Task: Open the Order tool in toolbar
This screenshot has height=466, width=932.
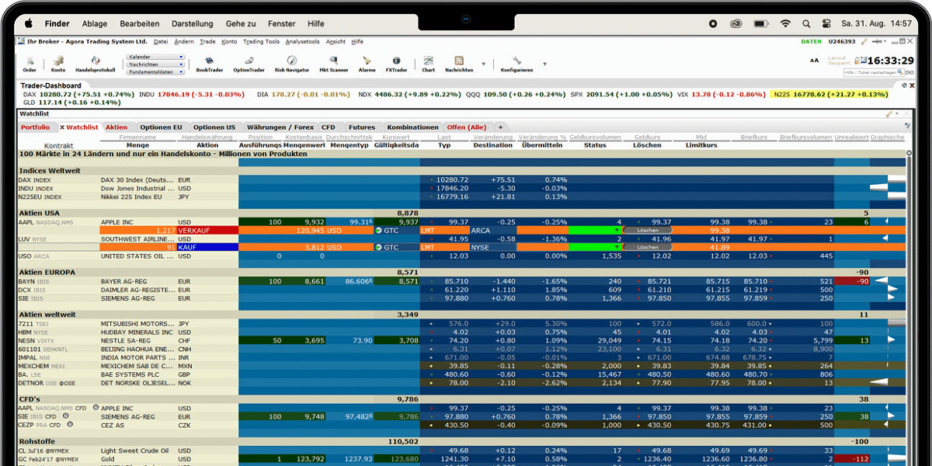Action: 30,63
